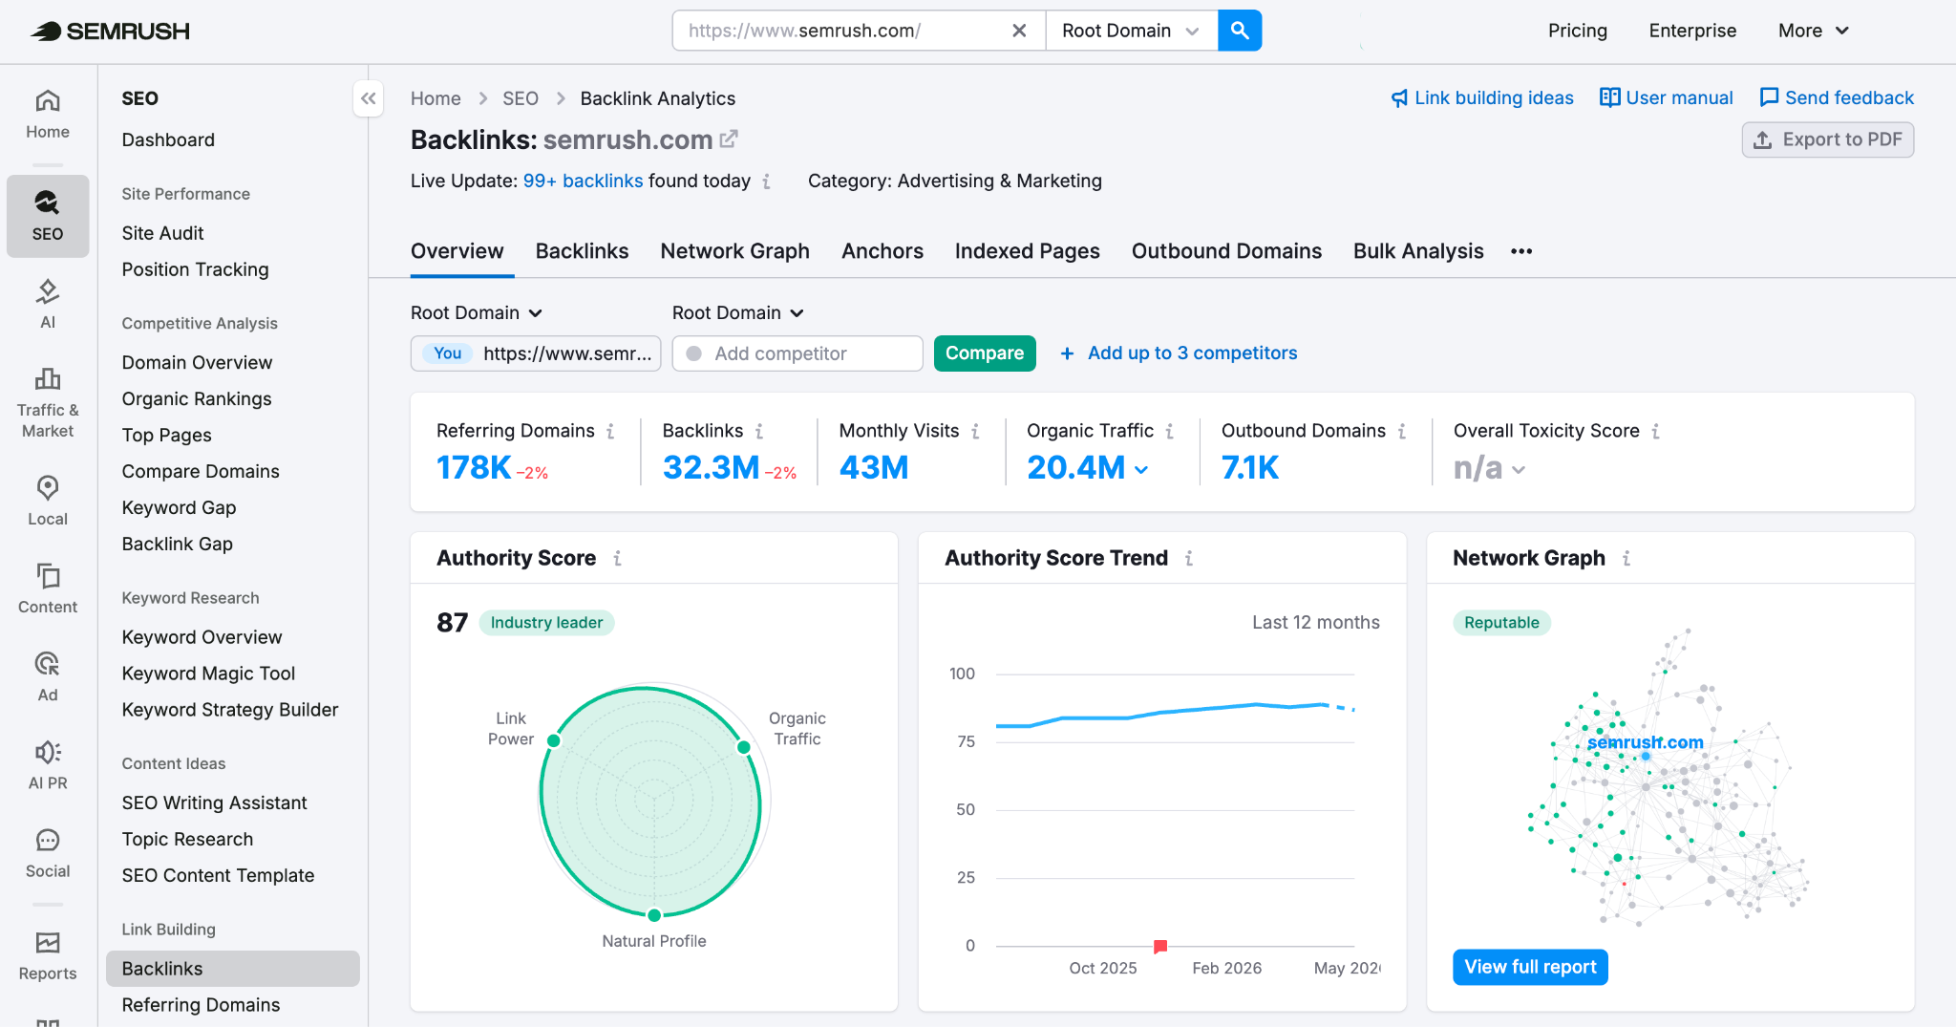Switch to the Backlinks tab
The width and height of the screenshot is (1956, 1027).
582,251
